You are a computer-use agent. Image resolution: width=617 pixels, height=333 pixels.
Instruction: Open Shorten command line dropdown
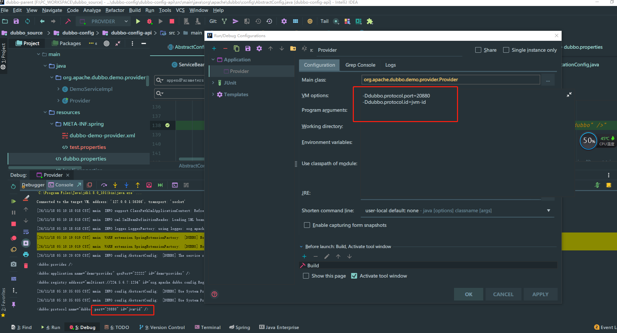point(549,210)
